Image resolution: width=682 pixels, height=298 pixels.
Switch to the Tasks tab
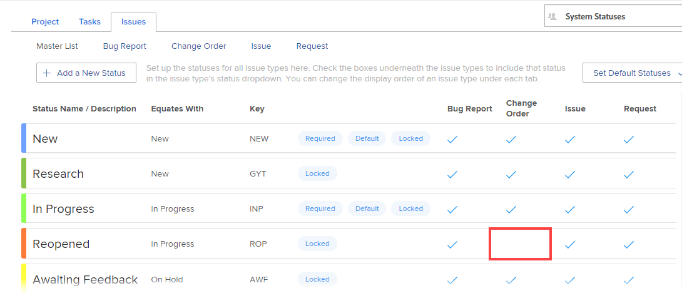tap(89, 22)
